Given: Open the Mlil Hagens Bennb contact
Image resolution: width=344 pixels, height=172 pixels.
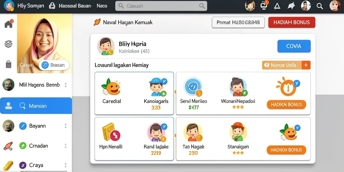Looking at the screenshot, I should point(36,85).
